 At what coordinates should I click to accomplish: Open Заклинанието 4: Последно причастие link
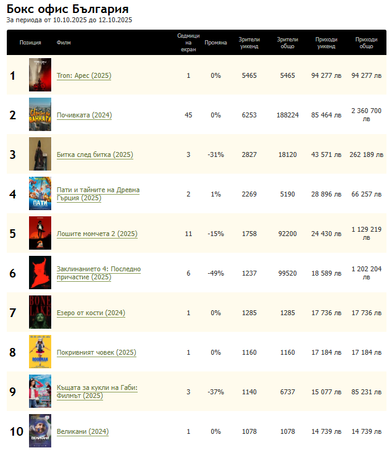tap(98, 273)
